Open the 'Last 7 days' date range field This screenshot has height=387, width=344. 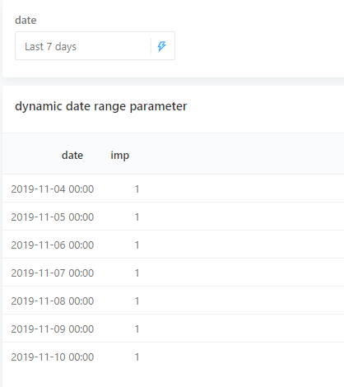tap(95, 46)
